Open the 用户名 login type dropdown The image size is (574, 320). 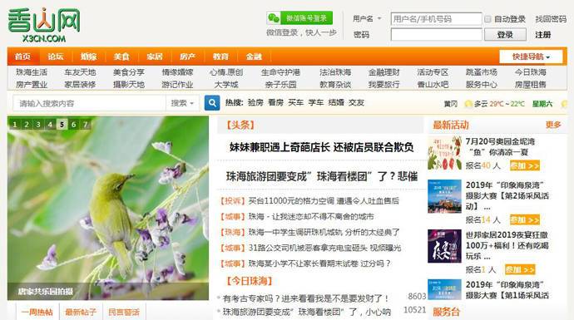[x=367, y=18]
